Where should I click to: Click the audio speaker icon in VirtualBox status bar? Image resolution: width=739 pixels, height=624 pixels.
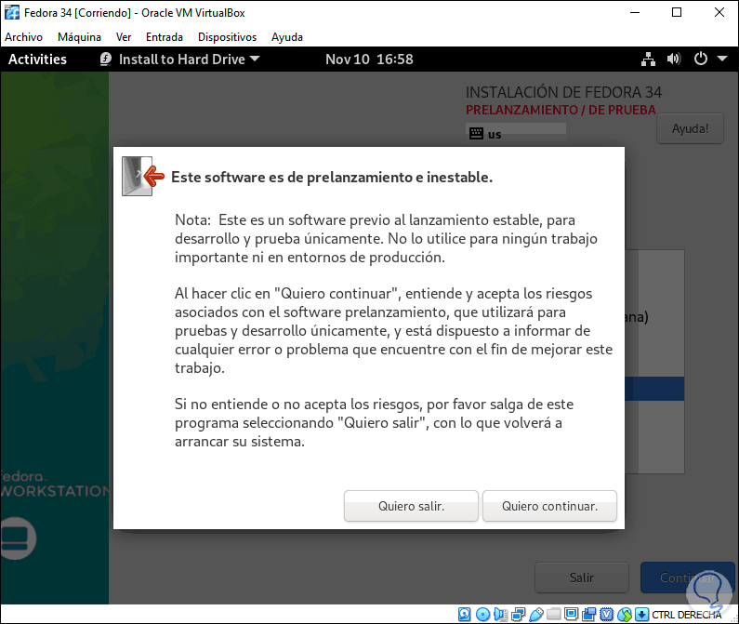500,614
